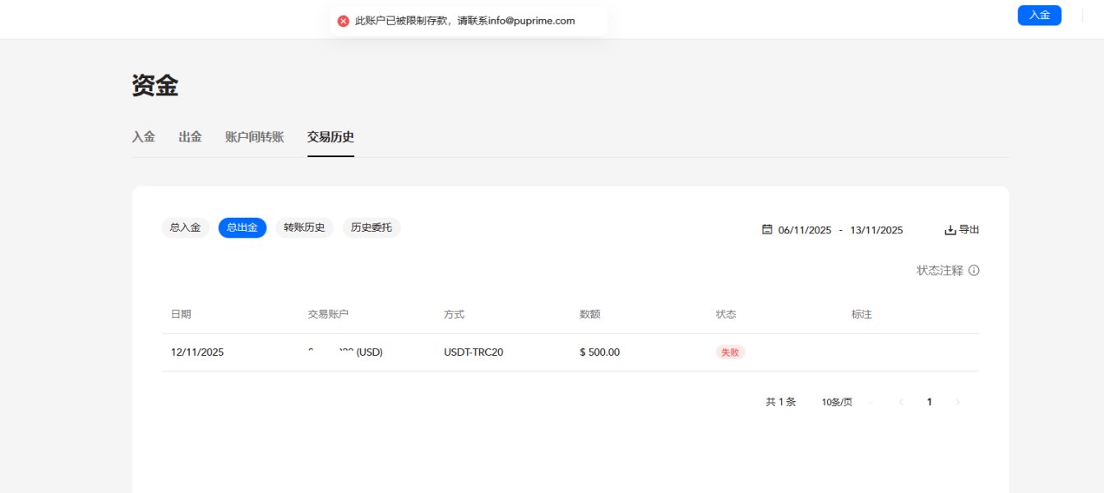
Task: Select page number 1 in pagination
Action: pos(930,403)
